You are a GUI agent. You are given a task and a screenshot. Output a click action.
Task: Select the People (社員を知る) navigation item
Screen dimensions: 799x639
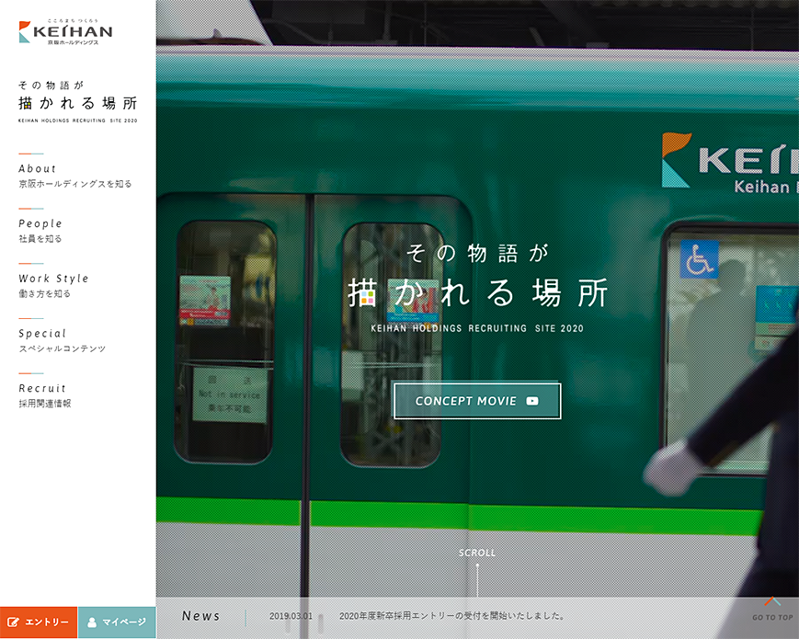click(40, 230)
